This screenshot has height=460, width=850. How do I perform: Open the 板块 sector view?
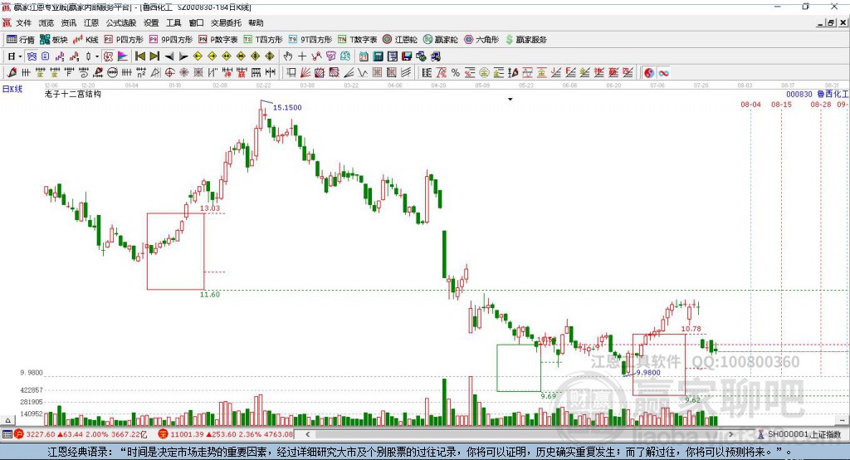coord(54,40)
